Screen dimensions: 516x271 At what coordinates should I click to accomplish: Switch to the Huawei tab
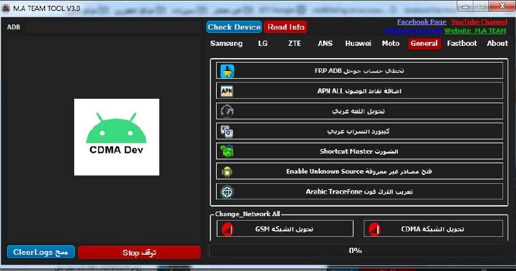(358, 43)
